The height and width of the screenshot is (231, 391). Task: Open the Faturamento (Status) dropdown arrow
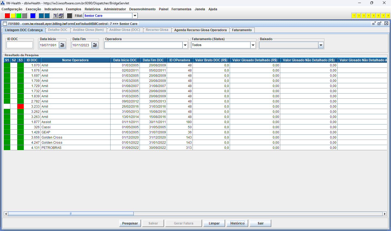(253, 45)
